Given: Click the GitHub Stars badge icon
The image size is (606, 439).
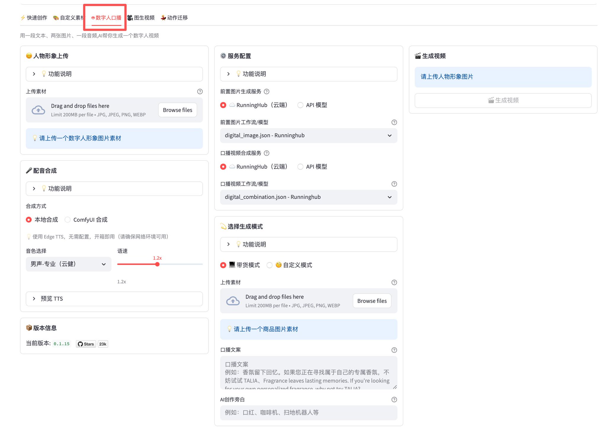Looking at the screenshot, I should (x=86, y=344).
